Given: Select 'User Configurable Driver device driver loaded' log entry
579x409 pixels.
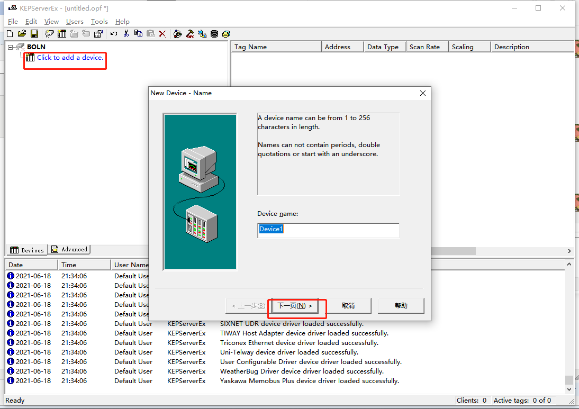Looking at the screenshot, I should point(311,362).
